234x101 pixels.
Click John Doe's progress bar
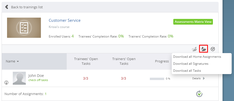[157, 79]
